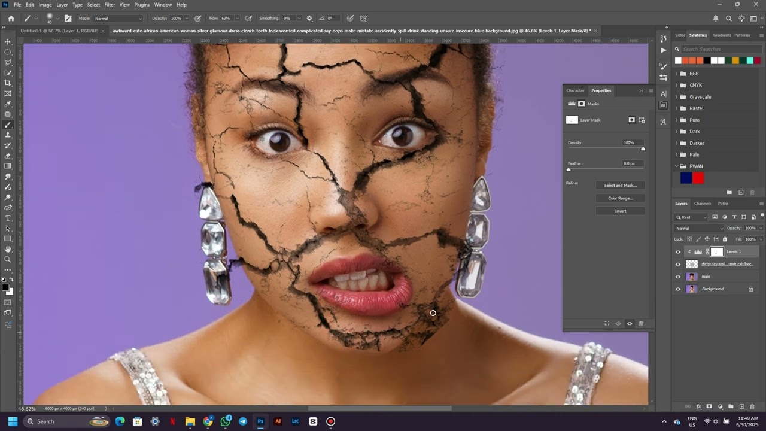
Task: Click the Quick Mask mode icon
Action: [x=8, y=302]
